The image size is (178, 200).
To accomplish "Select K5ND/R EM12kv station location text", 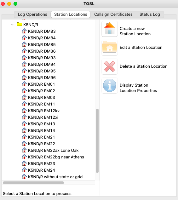I will (x=44, y=111).
